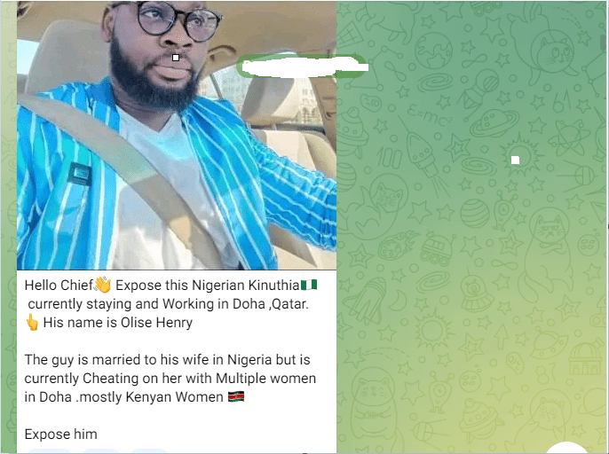Click the Nigerian flag emoji in the message
609x454 pixels.
(x=309, y=285)
